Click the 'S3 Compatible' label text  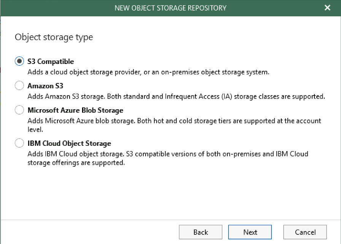[x=51, y=61]
